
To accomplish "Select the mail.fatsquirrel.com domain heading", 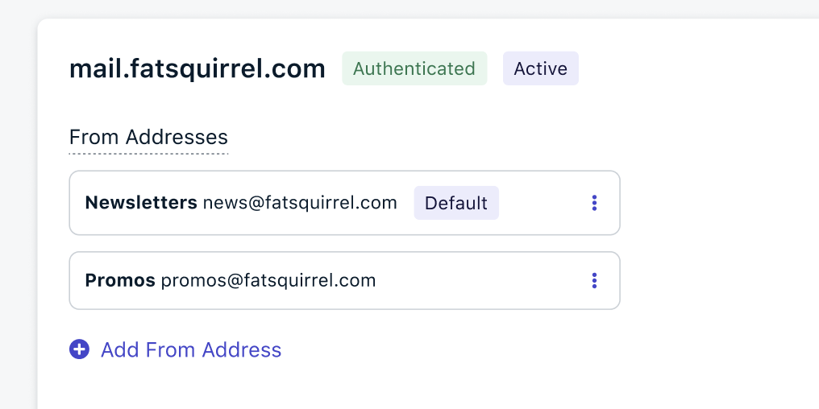I will coord(197,69).
